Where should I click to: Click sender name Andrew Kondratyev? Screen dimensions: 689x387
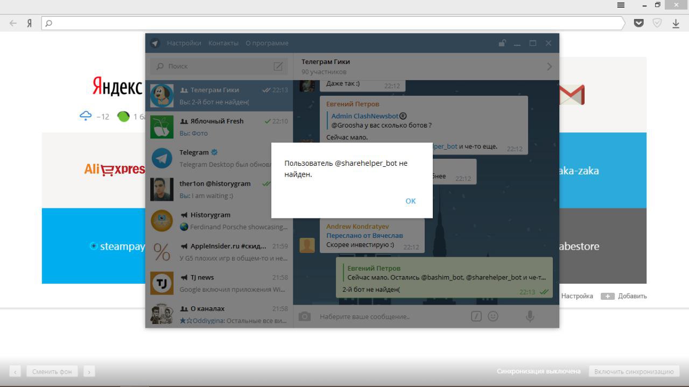[357, 227]
